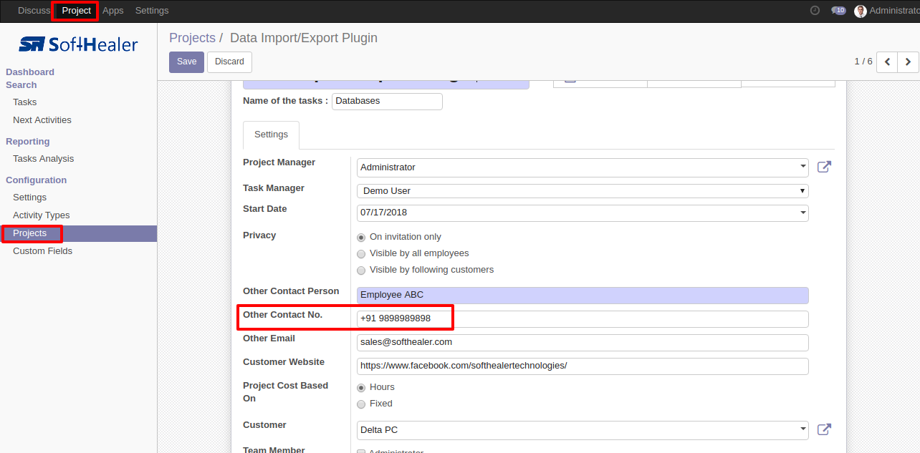Go to next project record arrow
Screen dimensions: 920x453
[x=909, y=62]
